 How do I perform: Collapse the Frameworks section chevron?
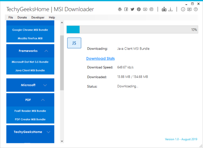tap(46, 51)
